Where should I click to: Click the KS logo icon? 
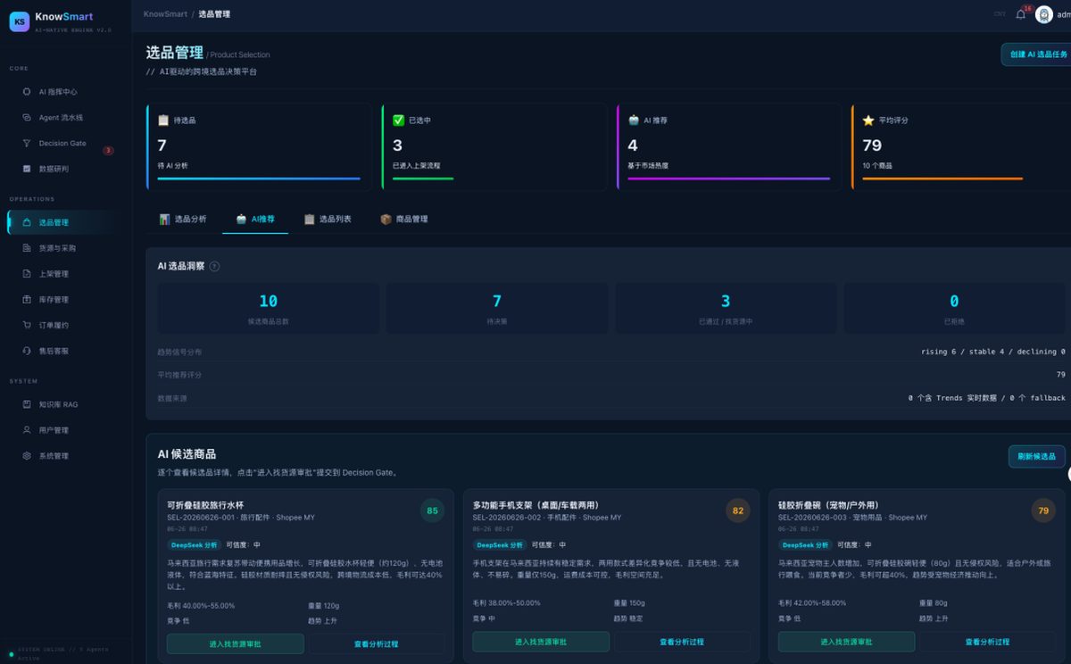(19, 21)
